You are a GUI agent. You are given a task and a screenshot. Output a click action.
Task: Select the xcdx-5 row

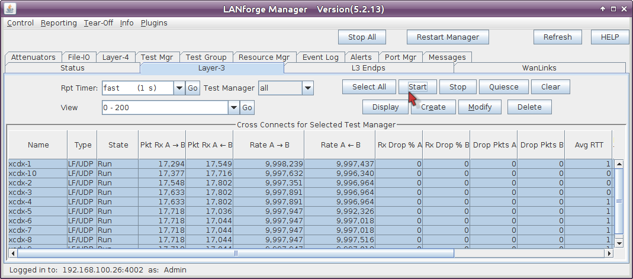[x=310, y=211]
